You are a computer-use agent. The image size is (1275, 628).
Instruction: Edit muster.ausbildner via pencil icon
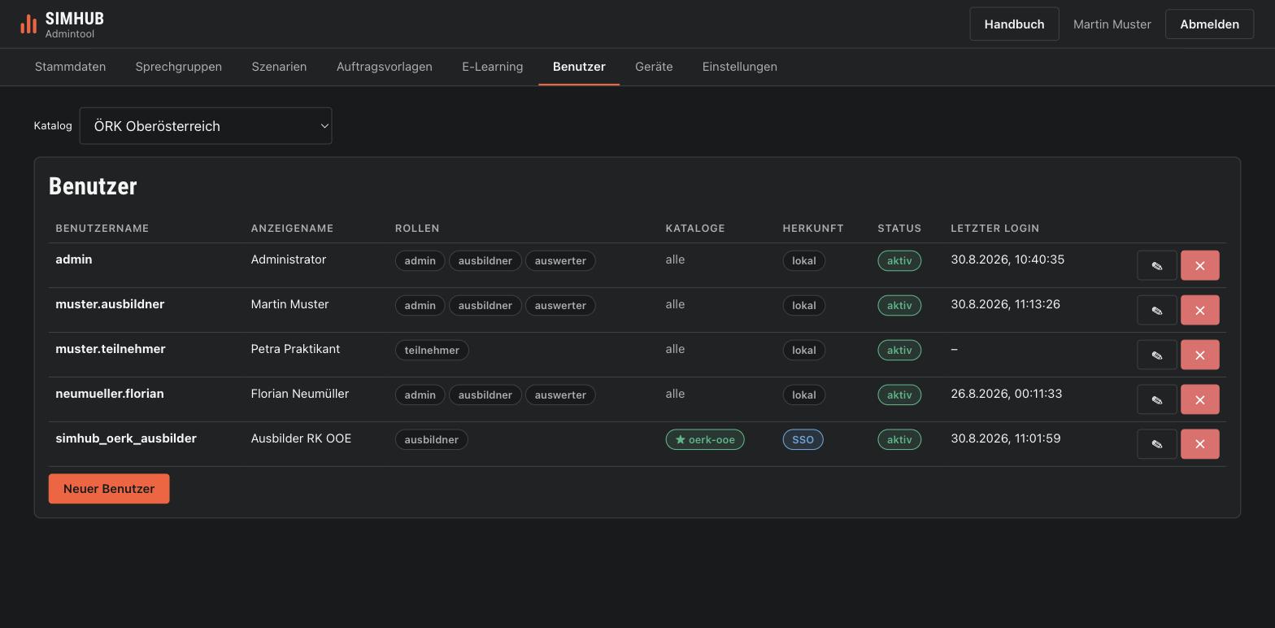(x=1156, y=310)
